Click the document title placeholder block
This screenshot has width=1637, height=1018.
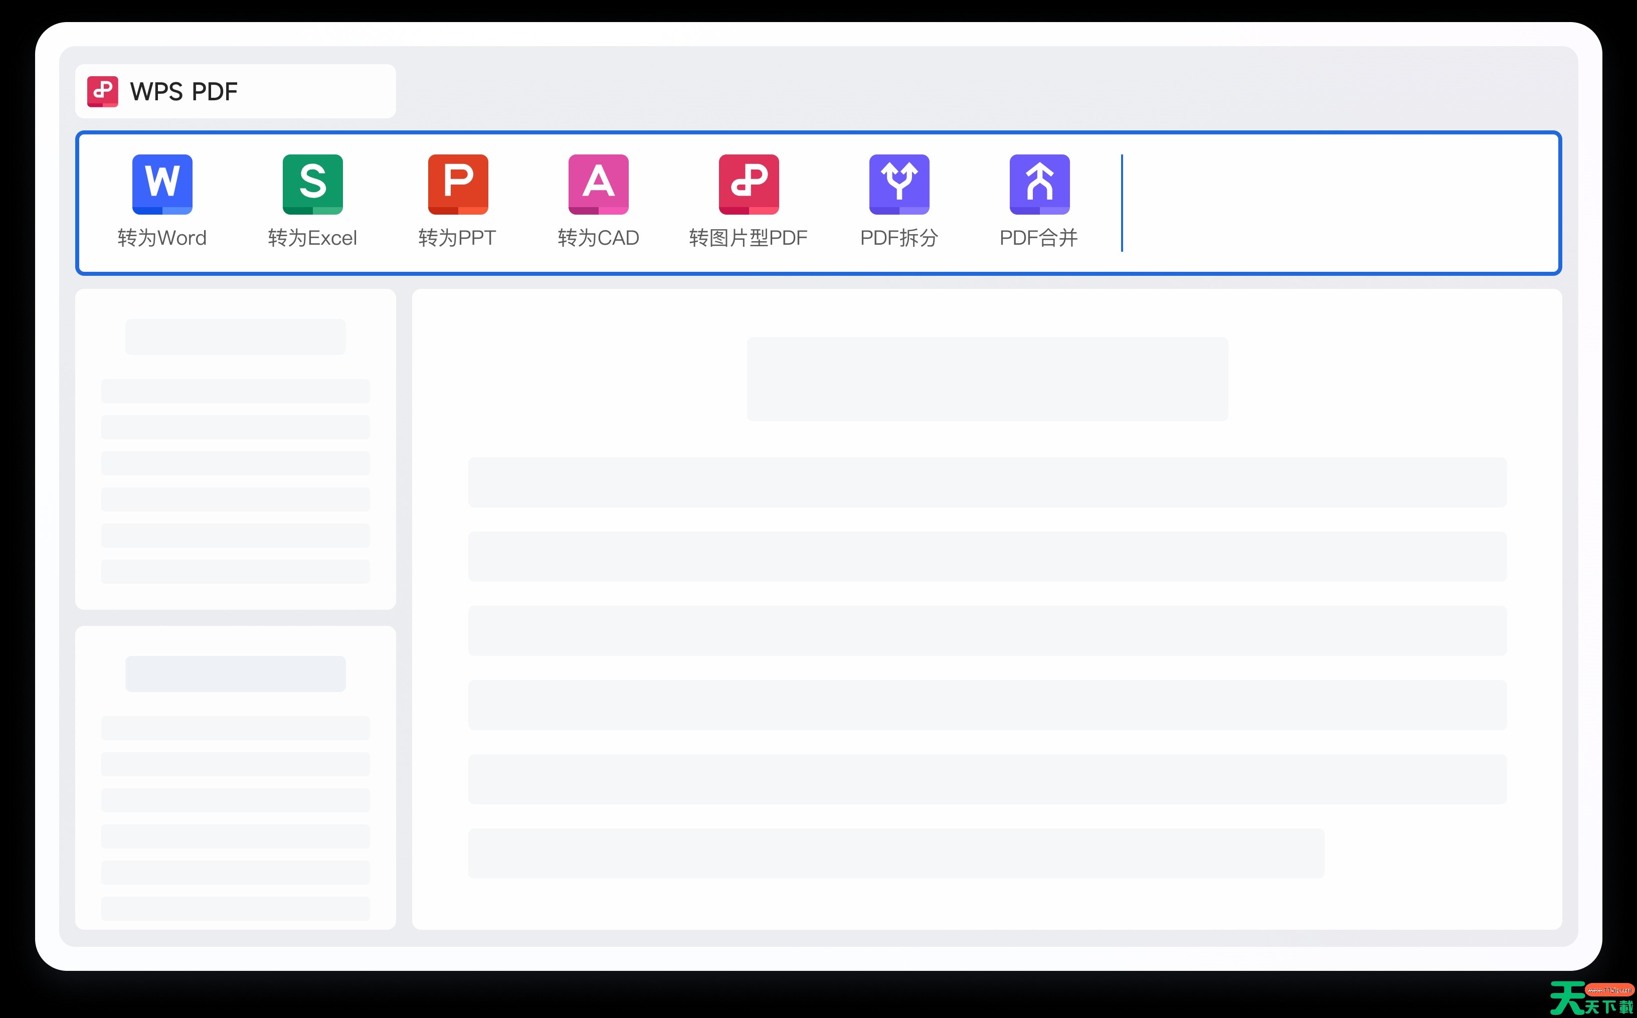[987, 379]
